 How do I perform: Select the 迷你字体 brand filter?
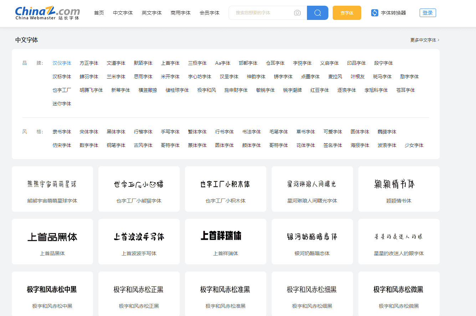point(62,104)
